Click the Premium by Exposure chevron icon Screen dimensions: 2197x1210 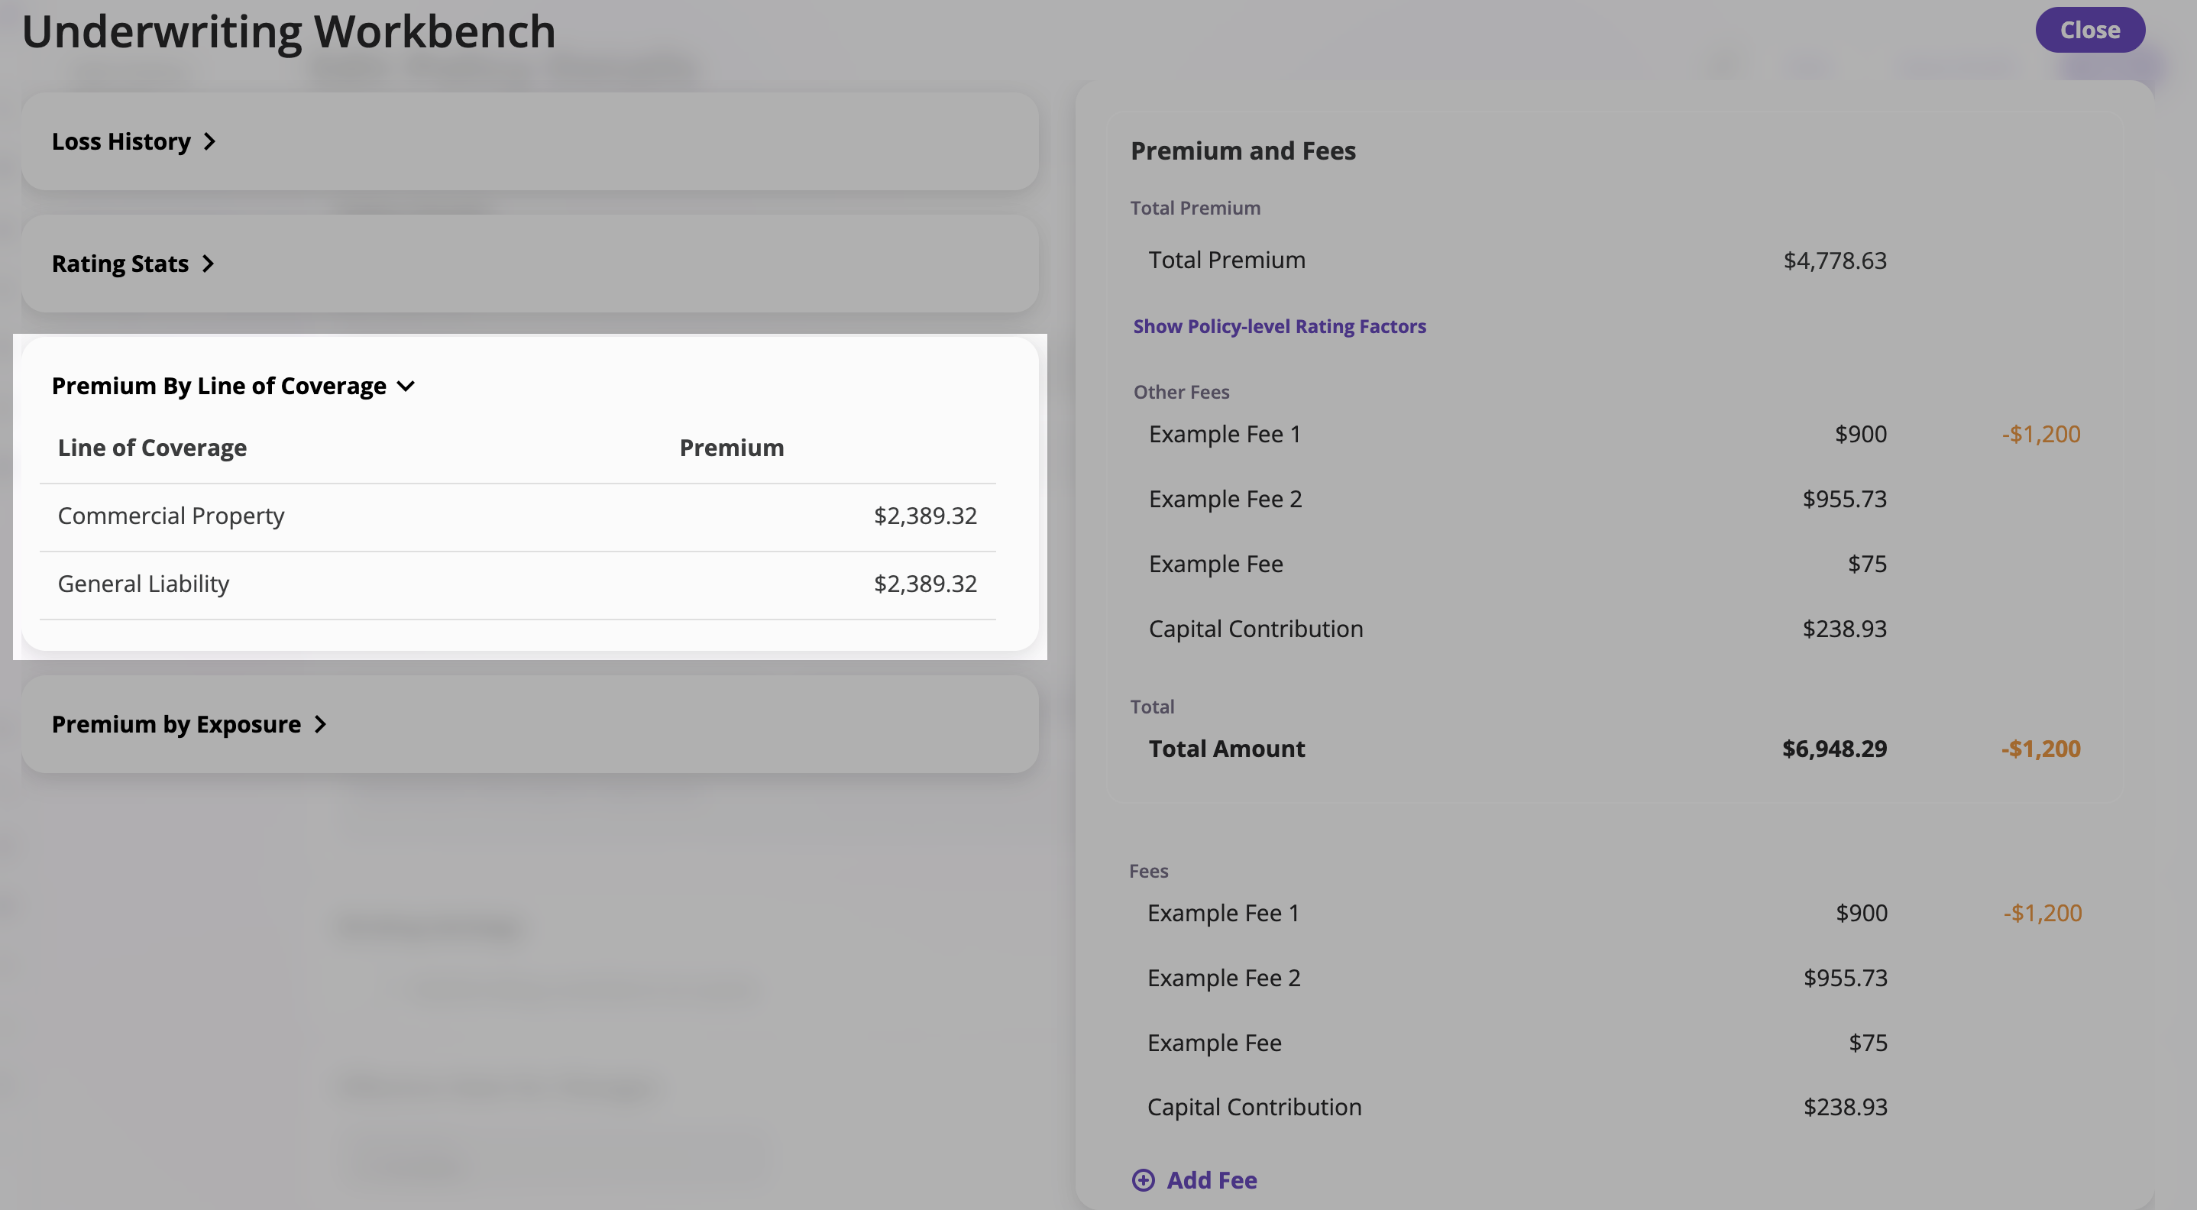(321, 724)
